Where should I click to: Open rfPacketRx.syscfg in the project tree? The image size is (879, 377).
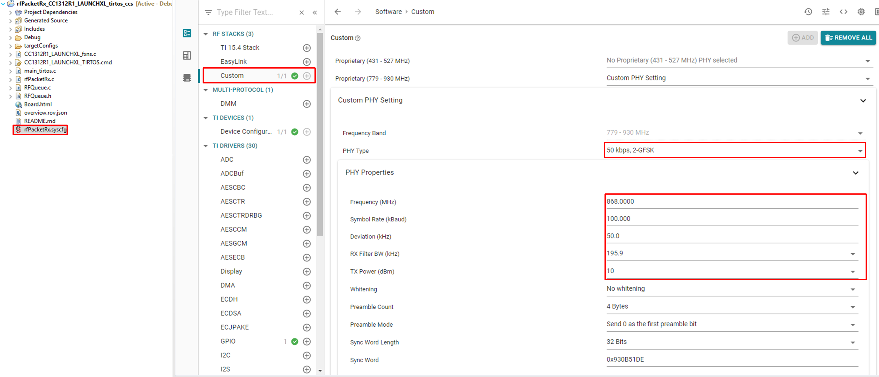[x=45, y=130]
